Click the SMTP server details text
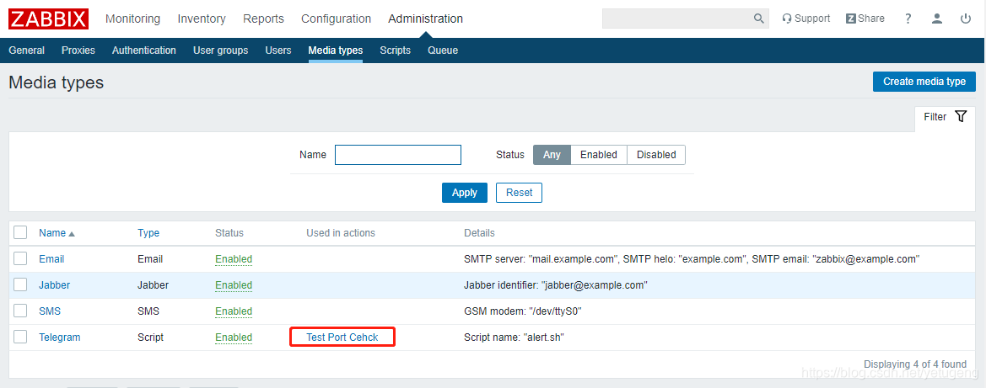The image size is (986, 388). click(x=692, y=258)
